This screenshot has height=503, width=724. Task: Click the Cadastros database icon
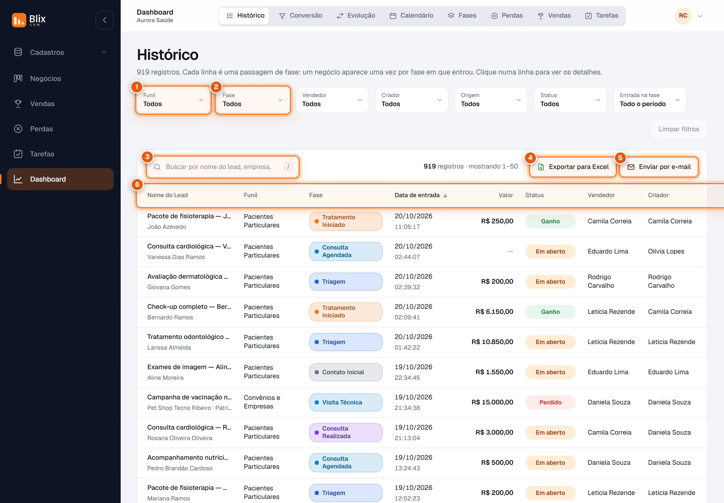pyautogui.click(x=18, y=52)
